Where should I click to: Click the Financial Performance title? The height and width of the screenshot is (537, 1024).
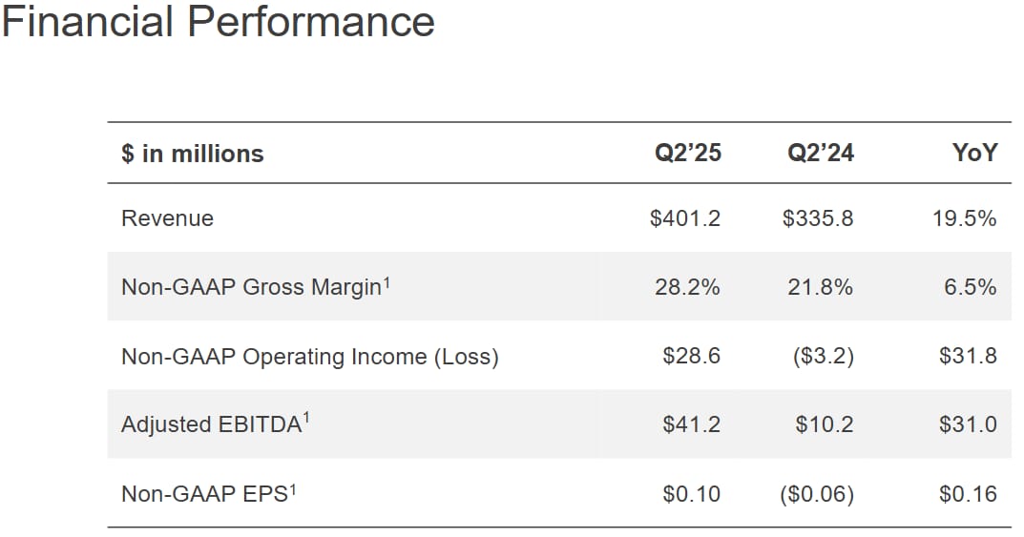(219, 23)
